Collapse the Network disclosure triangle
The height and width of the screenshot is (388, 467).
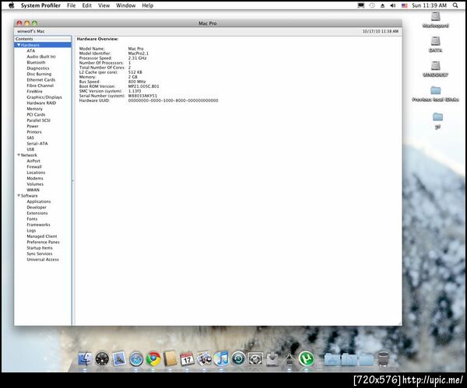(x=19, y=155)
